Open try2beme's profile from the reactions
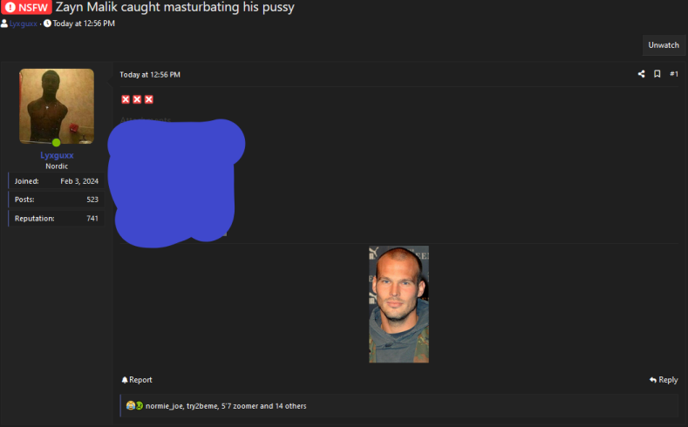The width and height of the screenshot is (688, 427). pos(201,406)
